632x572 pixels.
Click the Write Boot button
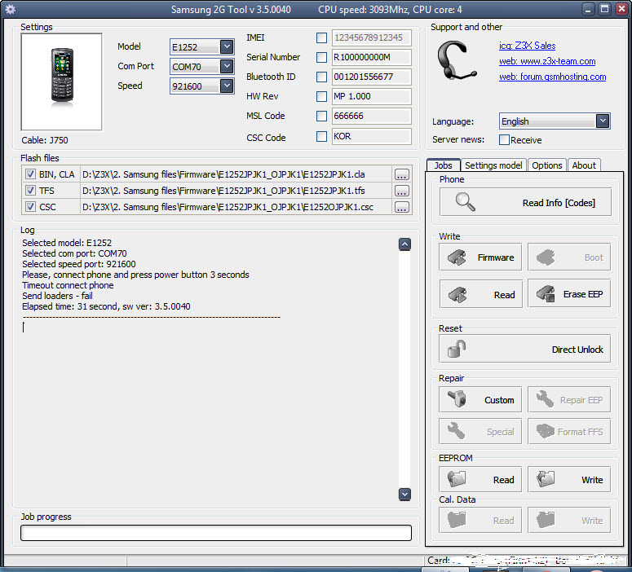[569, 257]
